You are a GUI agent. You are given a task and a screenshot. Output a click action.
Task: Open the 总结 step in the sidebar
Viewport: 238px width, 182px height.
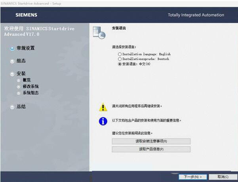21,106
